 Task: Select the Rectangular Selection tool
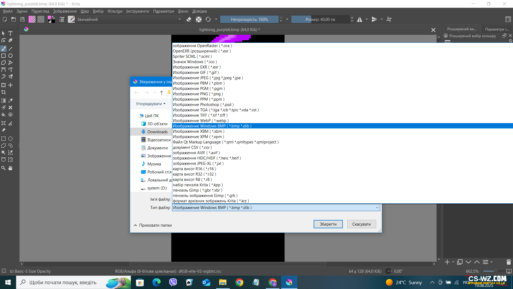click(x=3, y=139)
